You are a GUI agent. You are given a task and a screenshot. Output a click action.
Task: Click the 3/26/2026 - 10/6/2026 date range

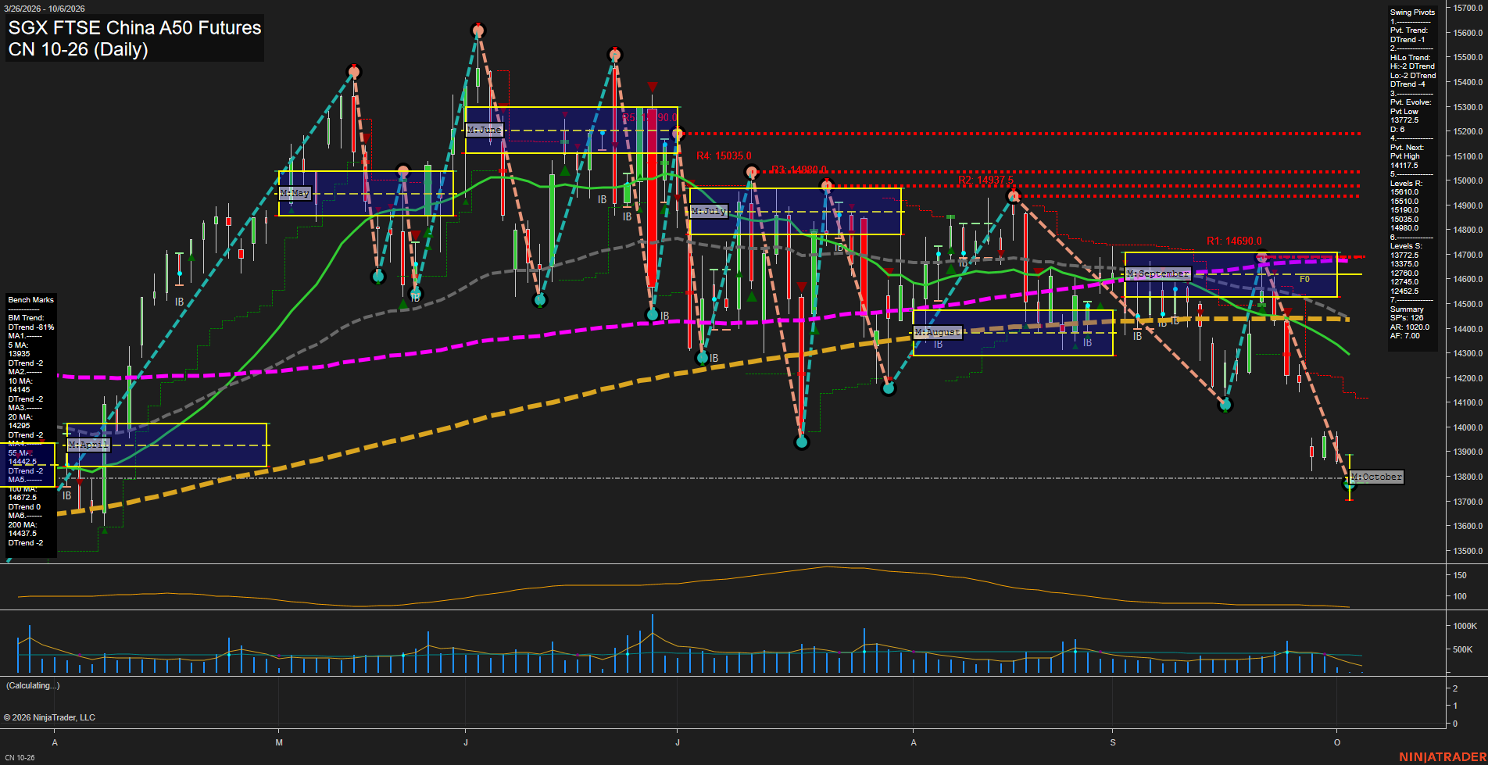coord(44,9)
